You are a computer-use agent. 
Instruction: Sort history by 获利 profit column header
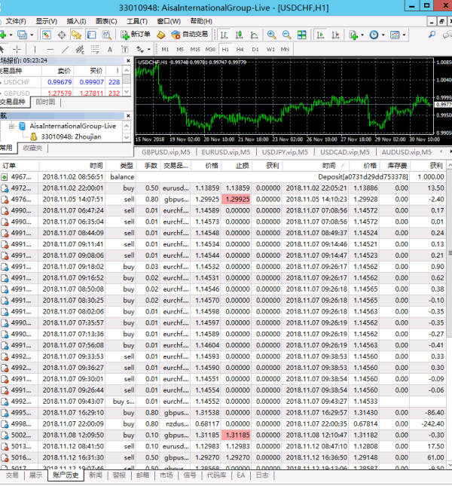tap(436, 165)
